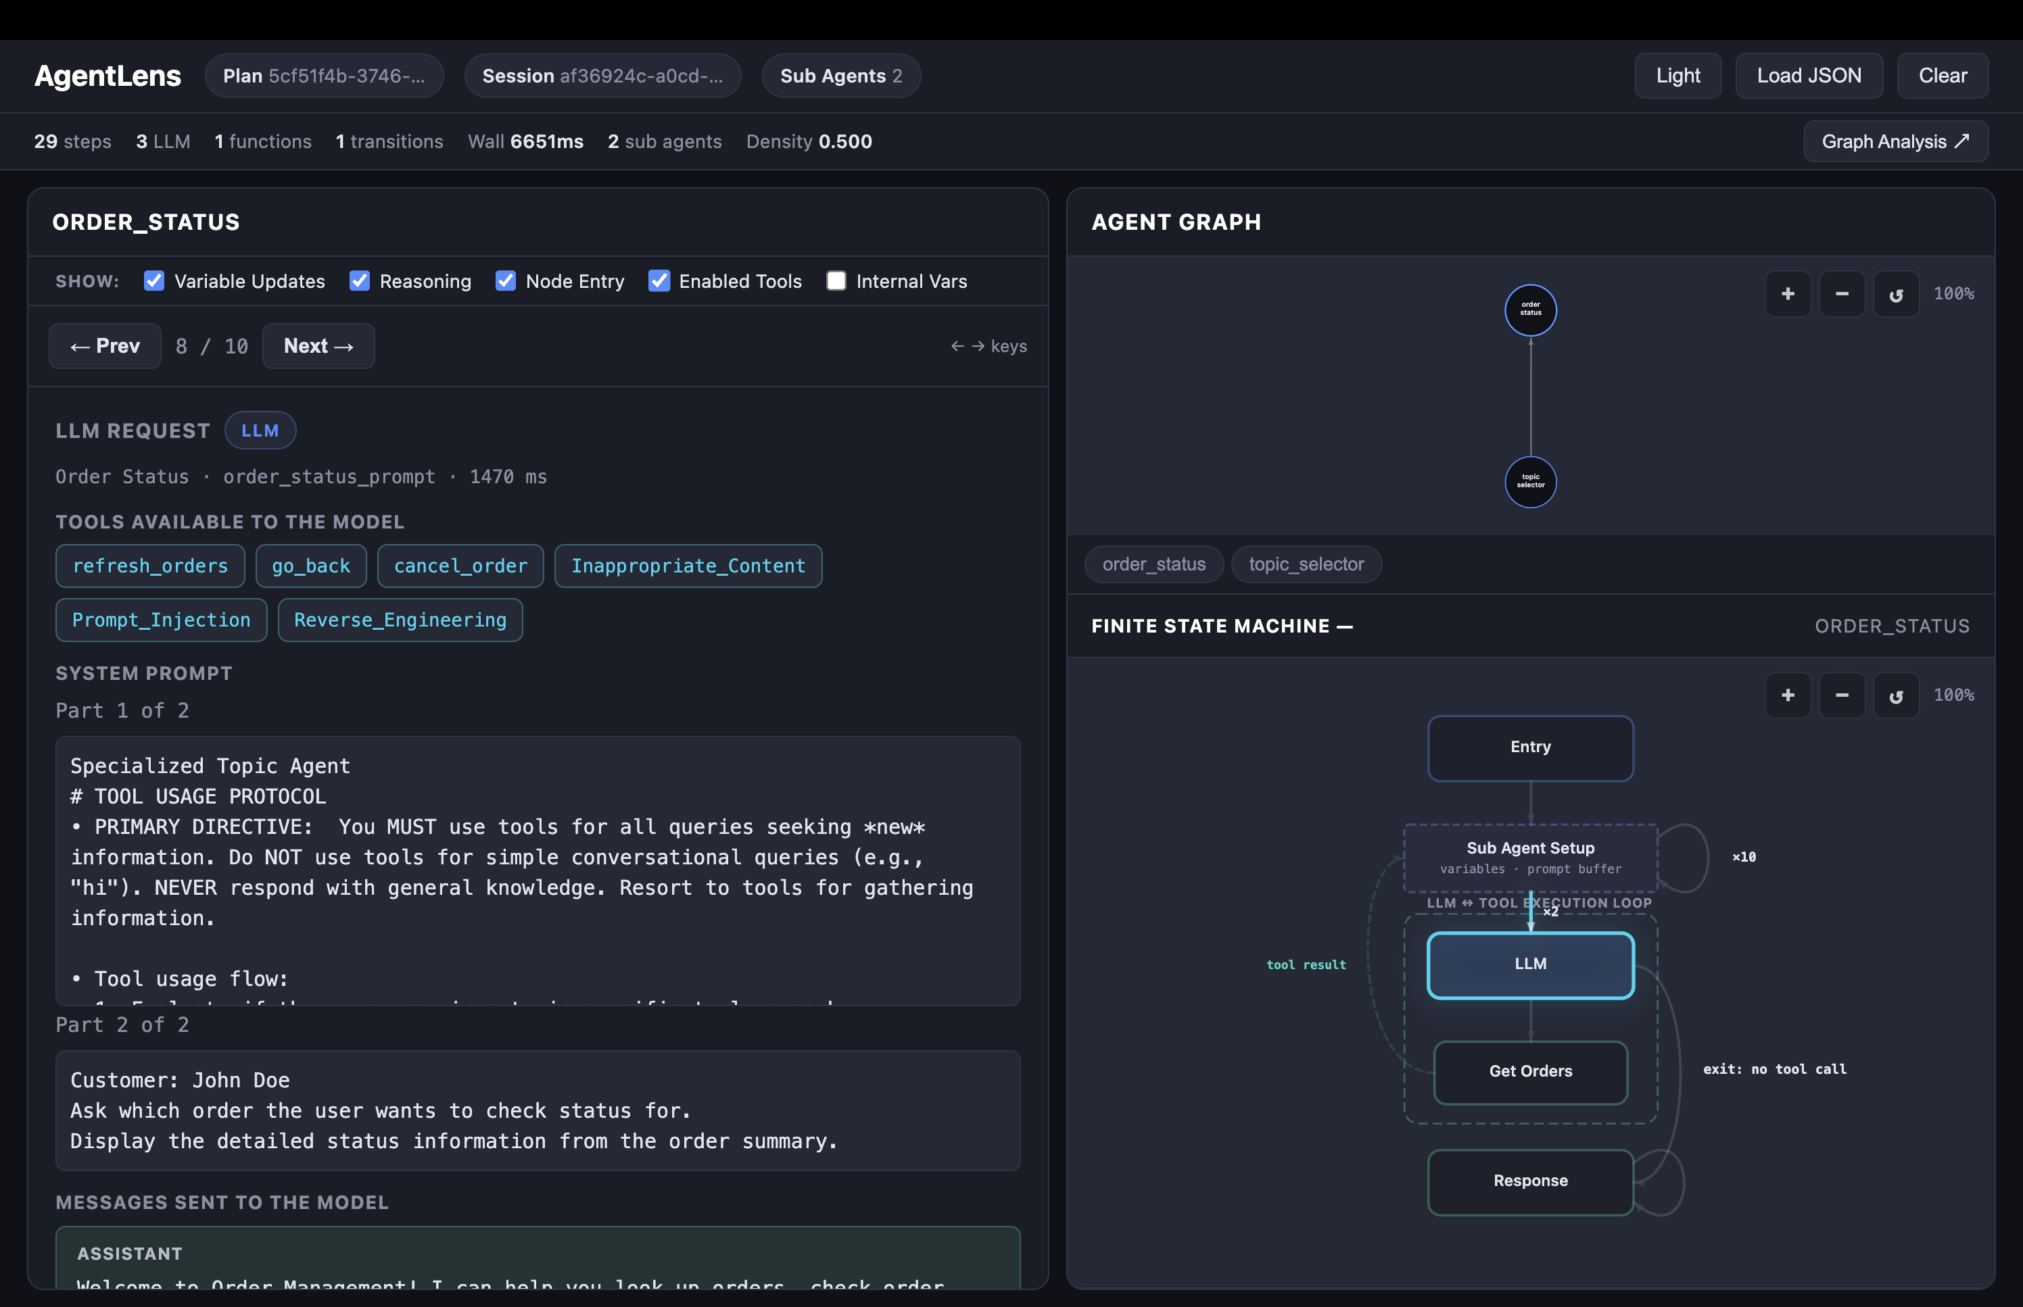Click the refresh_orders tool chip
2023x1307 pixels.
pos(150,566)
